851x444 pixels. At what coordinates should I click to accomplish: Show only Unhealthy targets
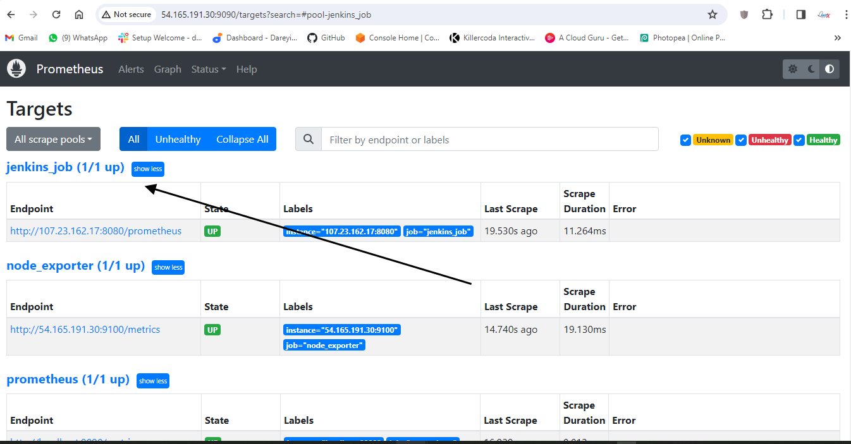(x=178, y=140)
